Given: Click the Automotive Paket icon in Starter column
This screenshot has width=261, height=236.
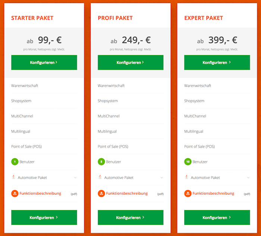Looking at the screenshot, I should click(x=13, y=177).
